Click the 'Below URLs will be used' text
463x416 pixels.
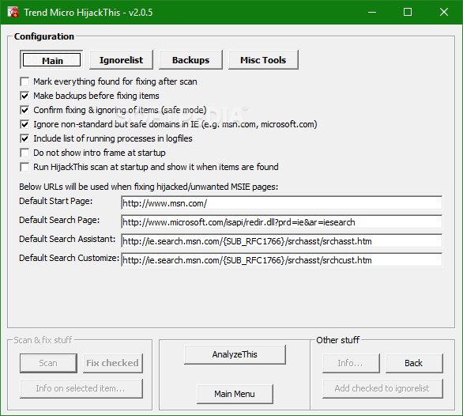tap(149, 187)
